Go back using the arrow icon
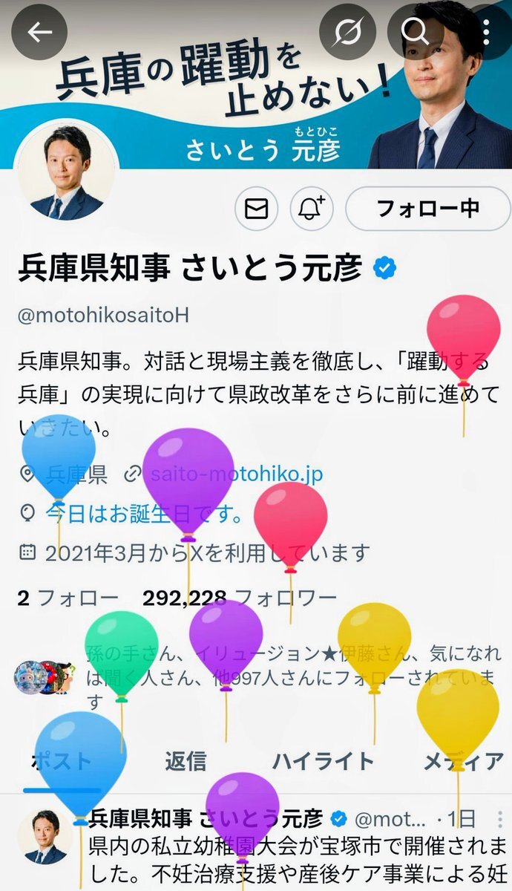 (x=39, y=33)
